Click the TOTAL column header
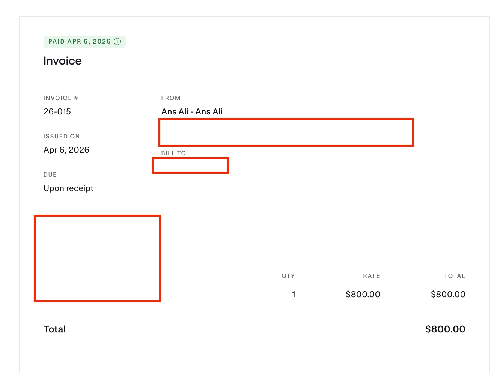 [454, 276]
